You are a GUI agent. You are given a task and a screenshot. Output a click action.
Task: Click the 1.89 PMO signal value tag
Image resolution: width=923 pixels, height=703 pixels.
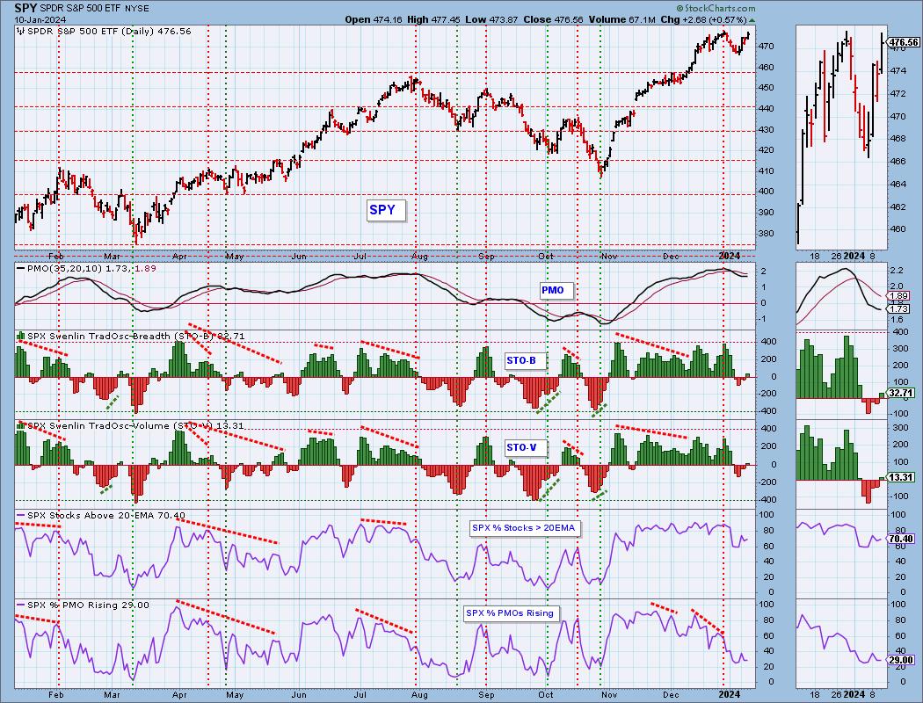pyautogui.click(x=898, y=296)
